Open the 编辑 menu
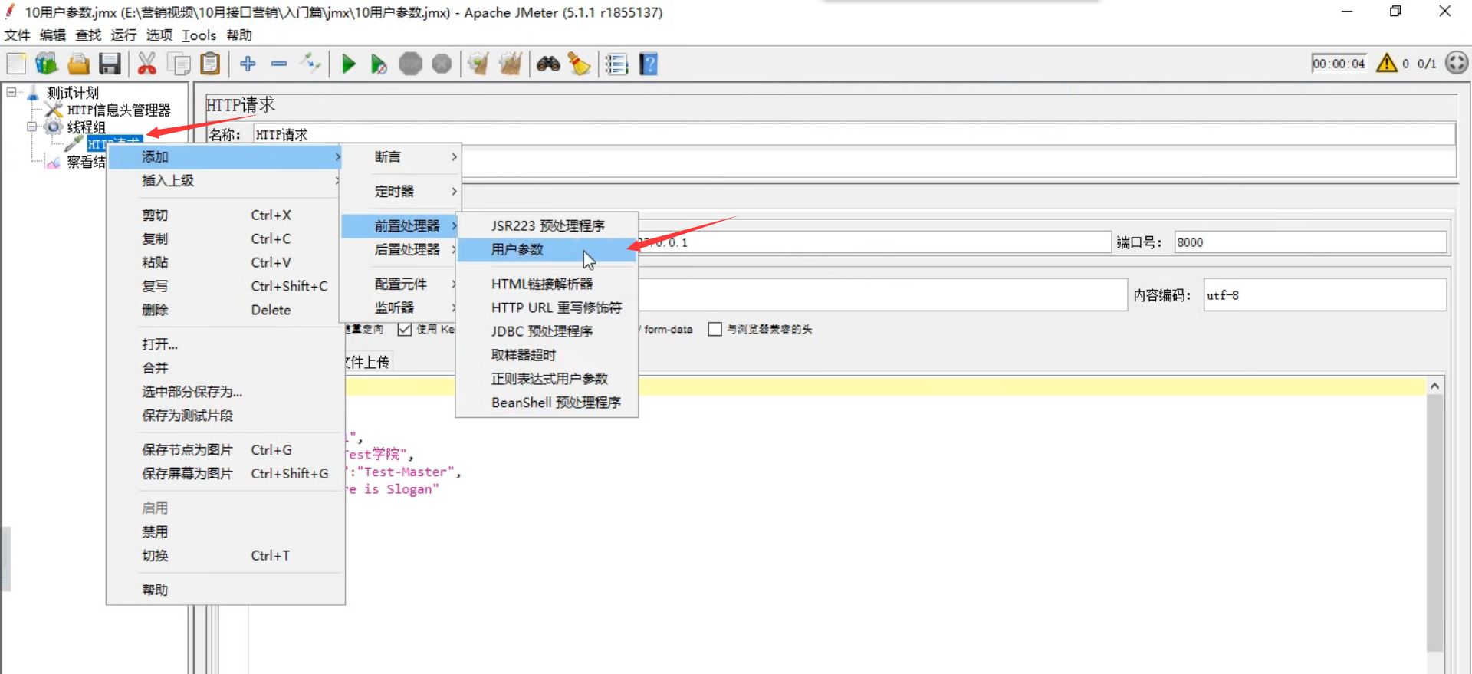 click(53, 35)
